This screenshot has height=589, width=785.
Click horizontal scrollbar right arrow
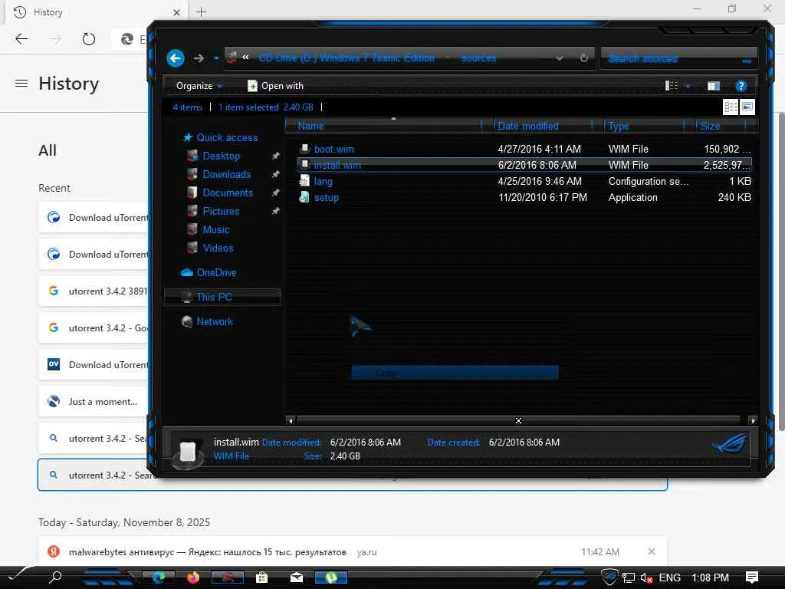click(753, 421)
